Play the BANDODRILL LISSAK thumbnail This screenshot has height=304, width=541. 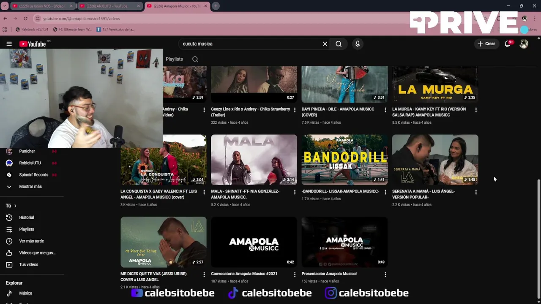[344, 160]
